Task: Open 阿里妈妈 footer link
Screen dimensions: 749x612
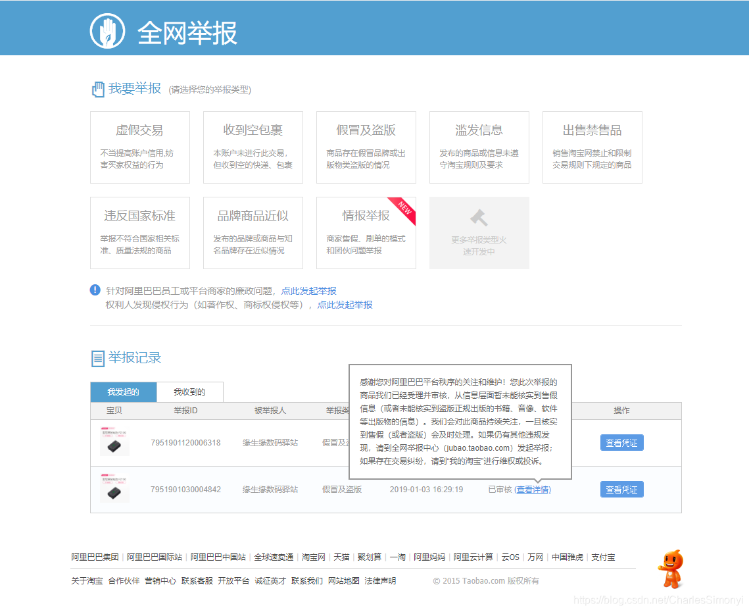Action: tap(429, 557)
